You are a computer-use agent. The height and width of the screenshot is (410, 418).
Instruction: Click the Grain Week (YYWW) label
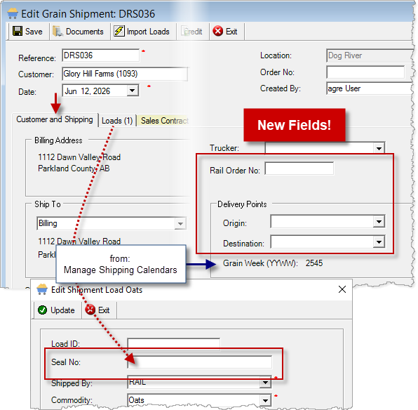click(260, 263)
